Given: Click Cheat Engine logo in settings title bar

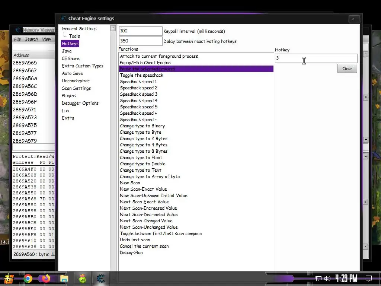Looking at the screenshot, I should 64,19.
